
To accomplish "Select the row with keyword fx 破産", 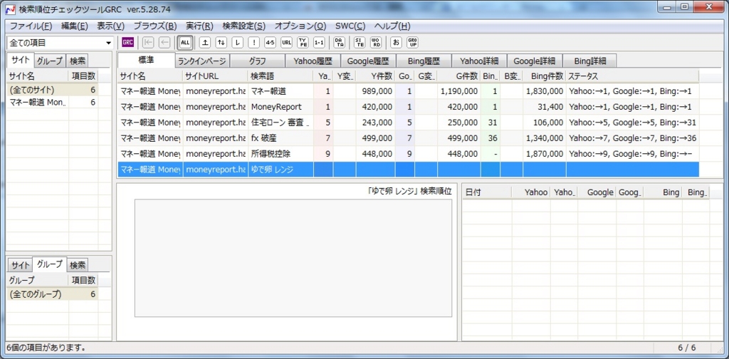I will pyautogui.click(x=408, y=138).
